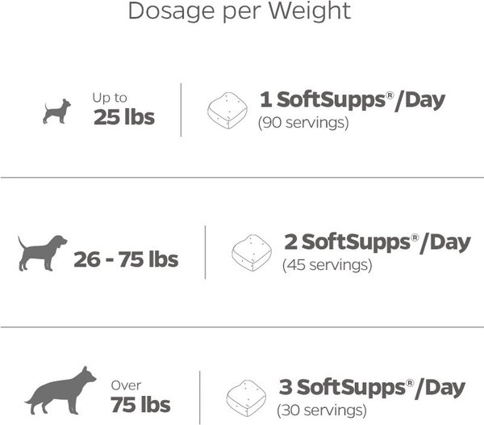Click the vertical divider in the 26 - 75 lbs row
Image resolution: width=484 pixels, height=425 pixels.
click(205, 252)
